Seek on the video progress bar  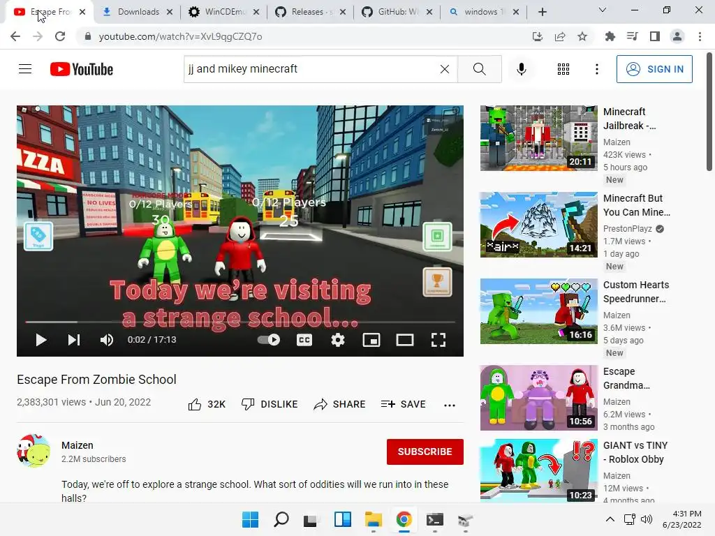(x=240, y=322)
